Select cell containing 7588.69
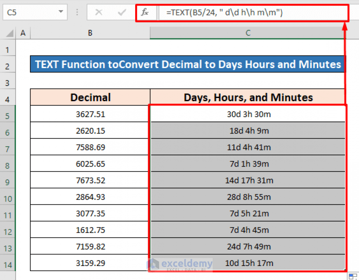 pyautogui.click(x=90, y=147)
